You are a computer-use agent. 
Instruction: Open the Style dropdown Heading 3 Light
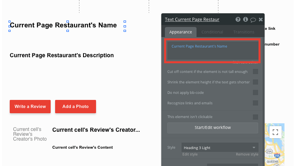click(x=220, y=147)
